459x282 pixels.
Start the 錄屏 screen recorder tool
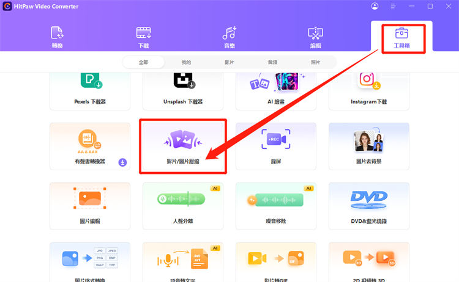pyautogui.click(x=276, y=146)
